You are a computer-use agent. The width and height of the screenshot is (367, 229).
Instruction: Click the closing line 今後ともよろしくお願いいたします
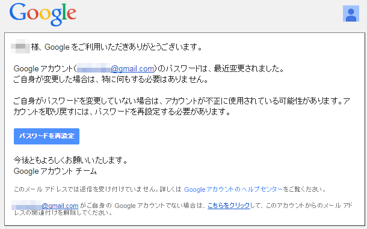click(x=70, y=160)
